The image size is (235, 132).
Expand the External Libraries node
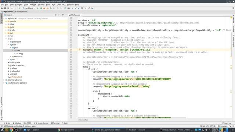coord(4,80)
